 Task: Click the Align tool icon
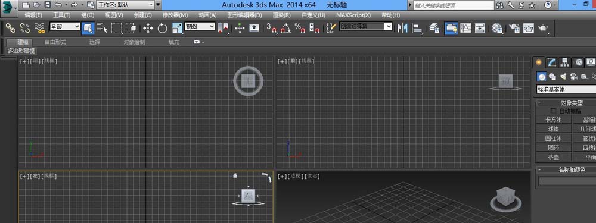[x=417, y=28]
